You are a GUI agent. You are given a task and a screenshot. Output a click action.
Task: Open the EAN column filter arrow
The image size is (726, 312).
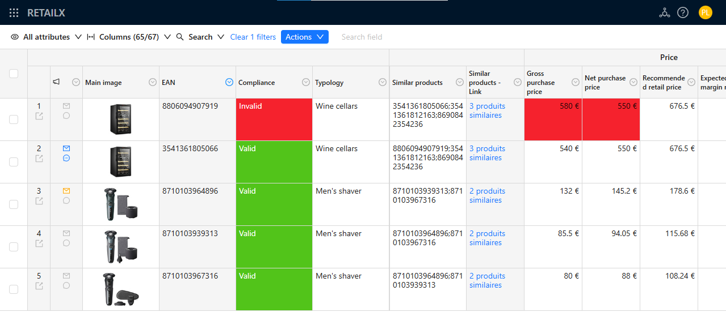(229, 82)
